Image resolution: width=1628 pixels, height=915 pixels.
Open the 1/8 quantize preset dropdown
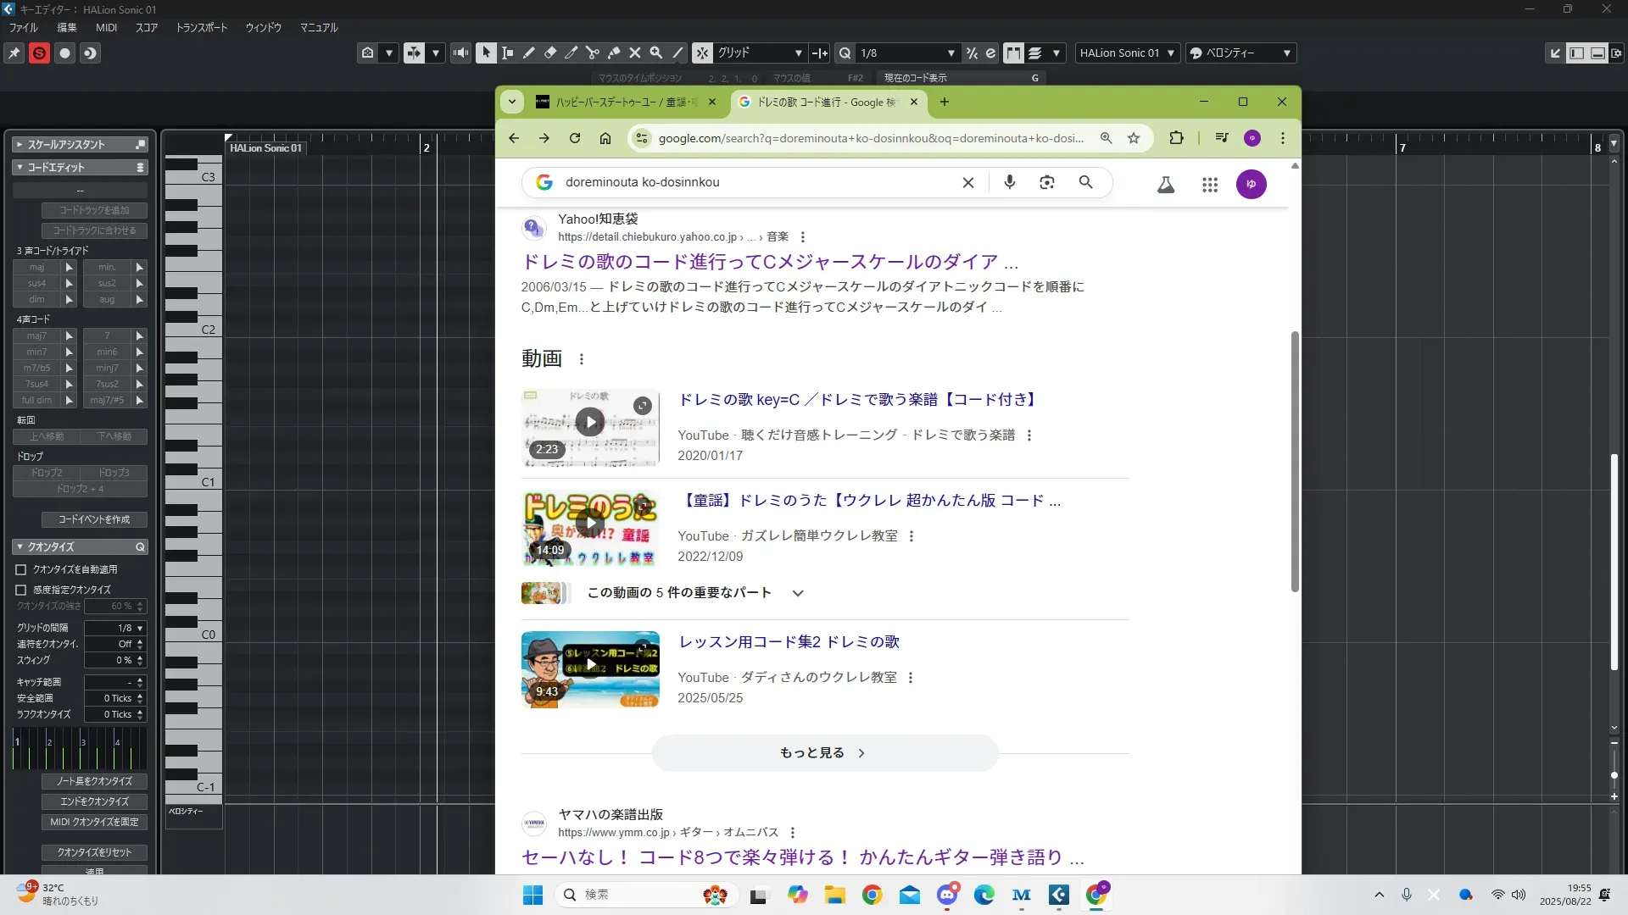[x=951, y=53]
